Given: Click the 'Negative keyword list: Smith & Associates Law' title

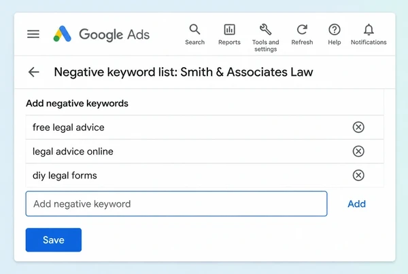Looking at the screenshot, I should coord(184,72).
